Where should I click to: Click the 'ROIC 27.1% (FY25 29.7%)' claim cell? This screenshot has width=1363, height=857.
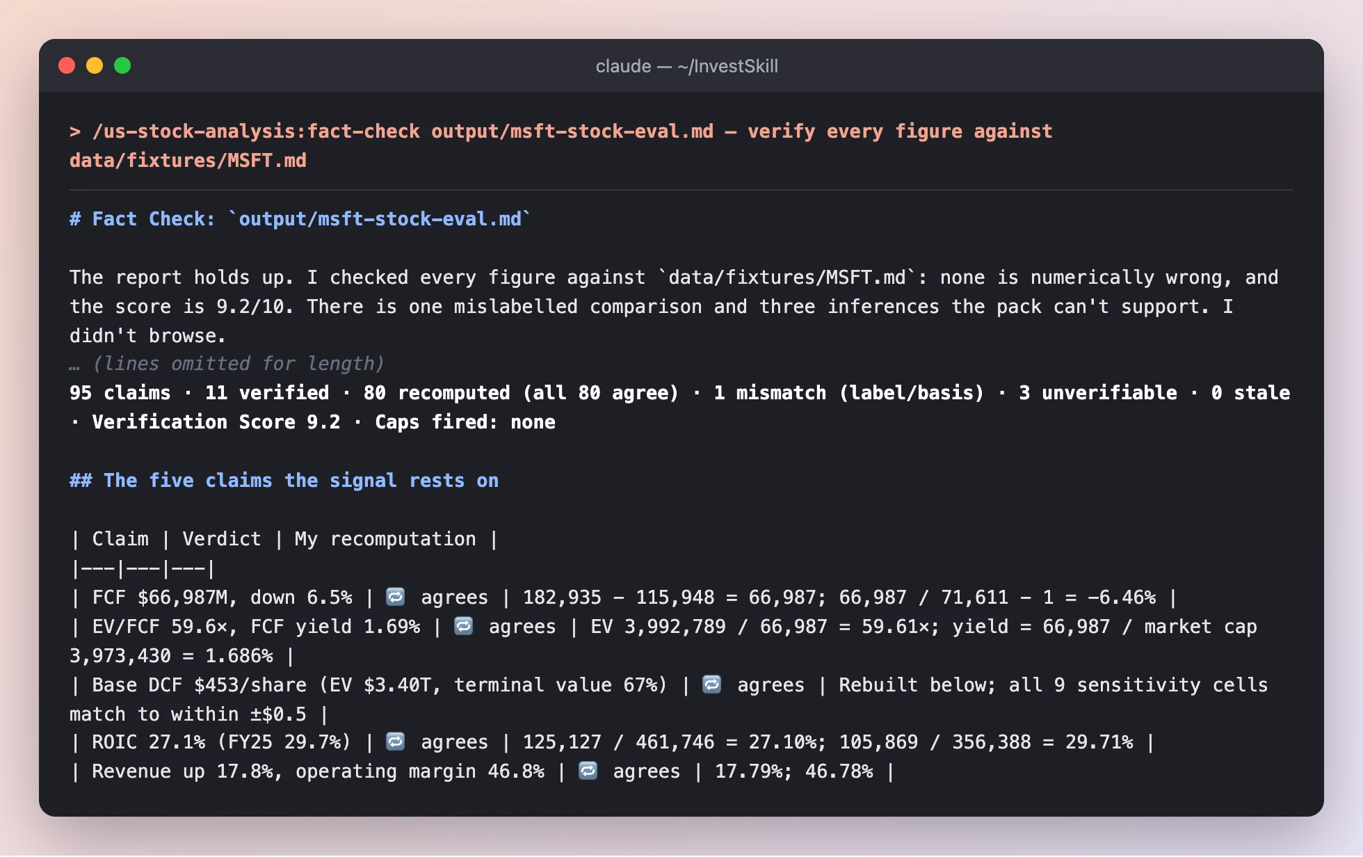coord(222,742)
